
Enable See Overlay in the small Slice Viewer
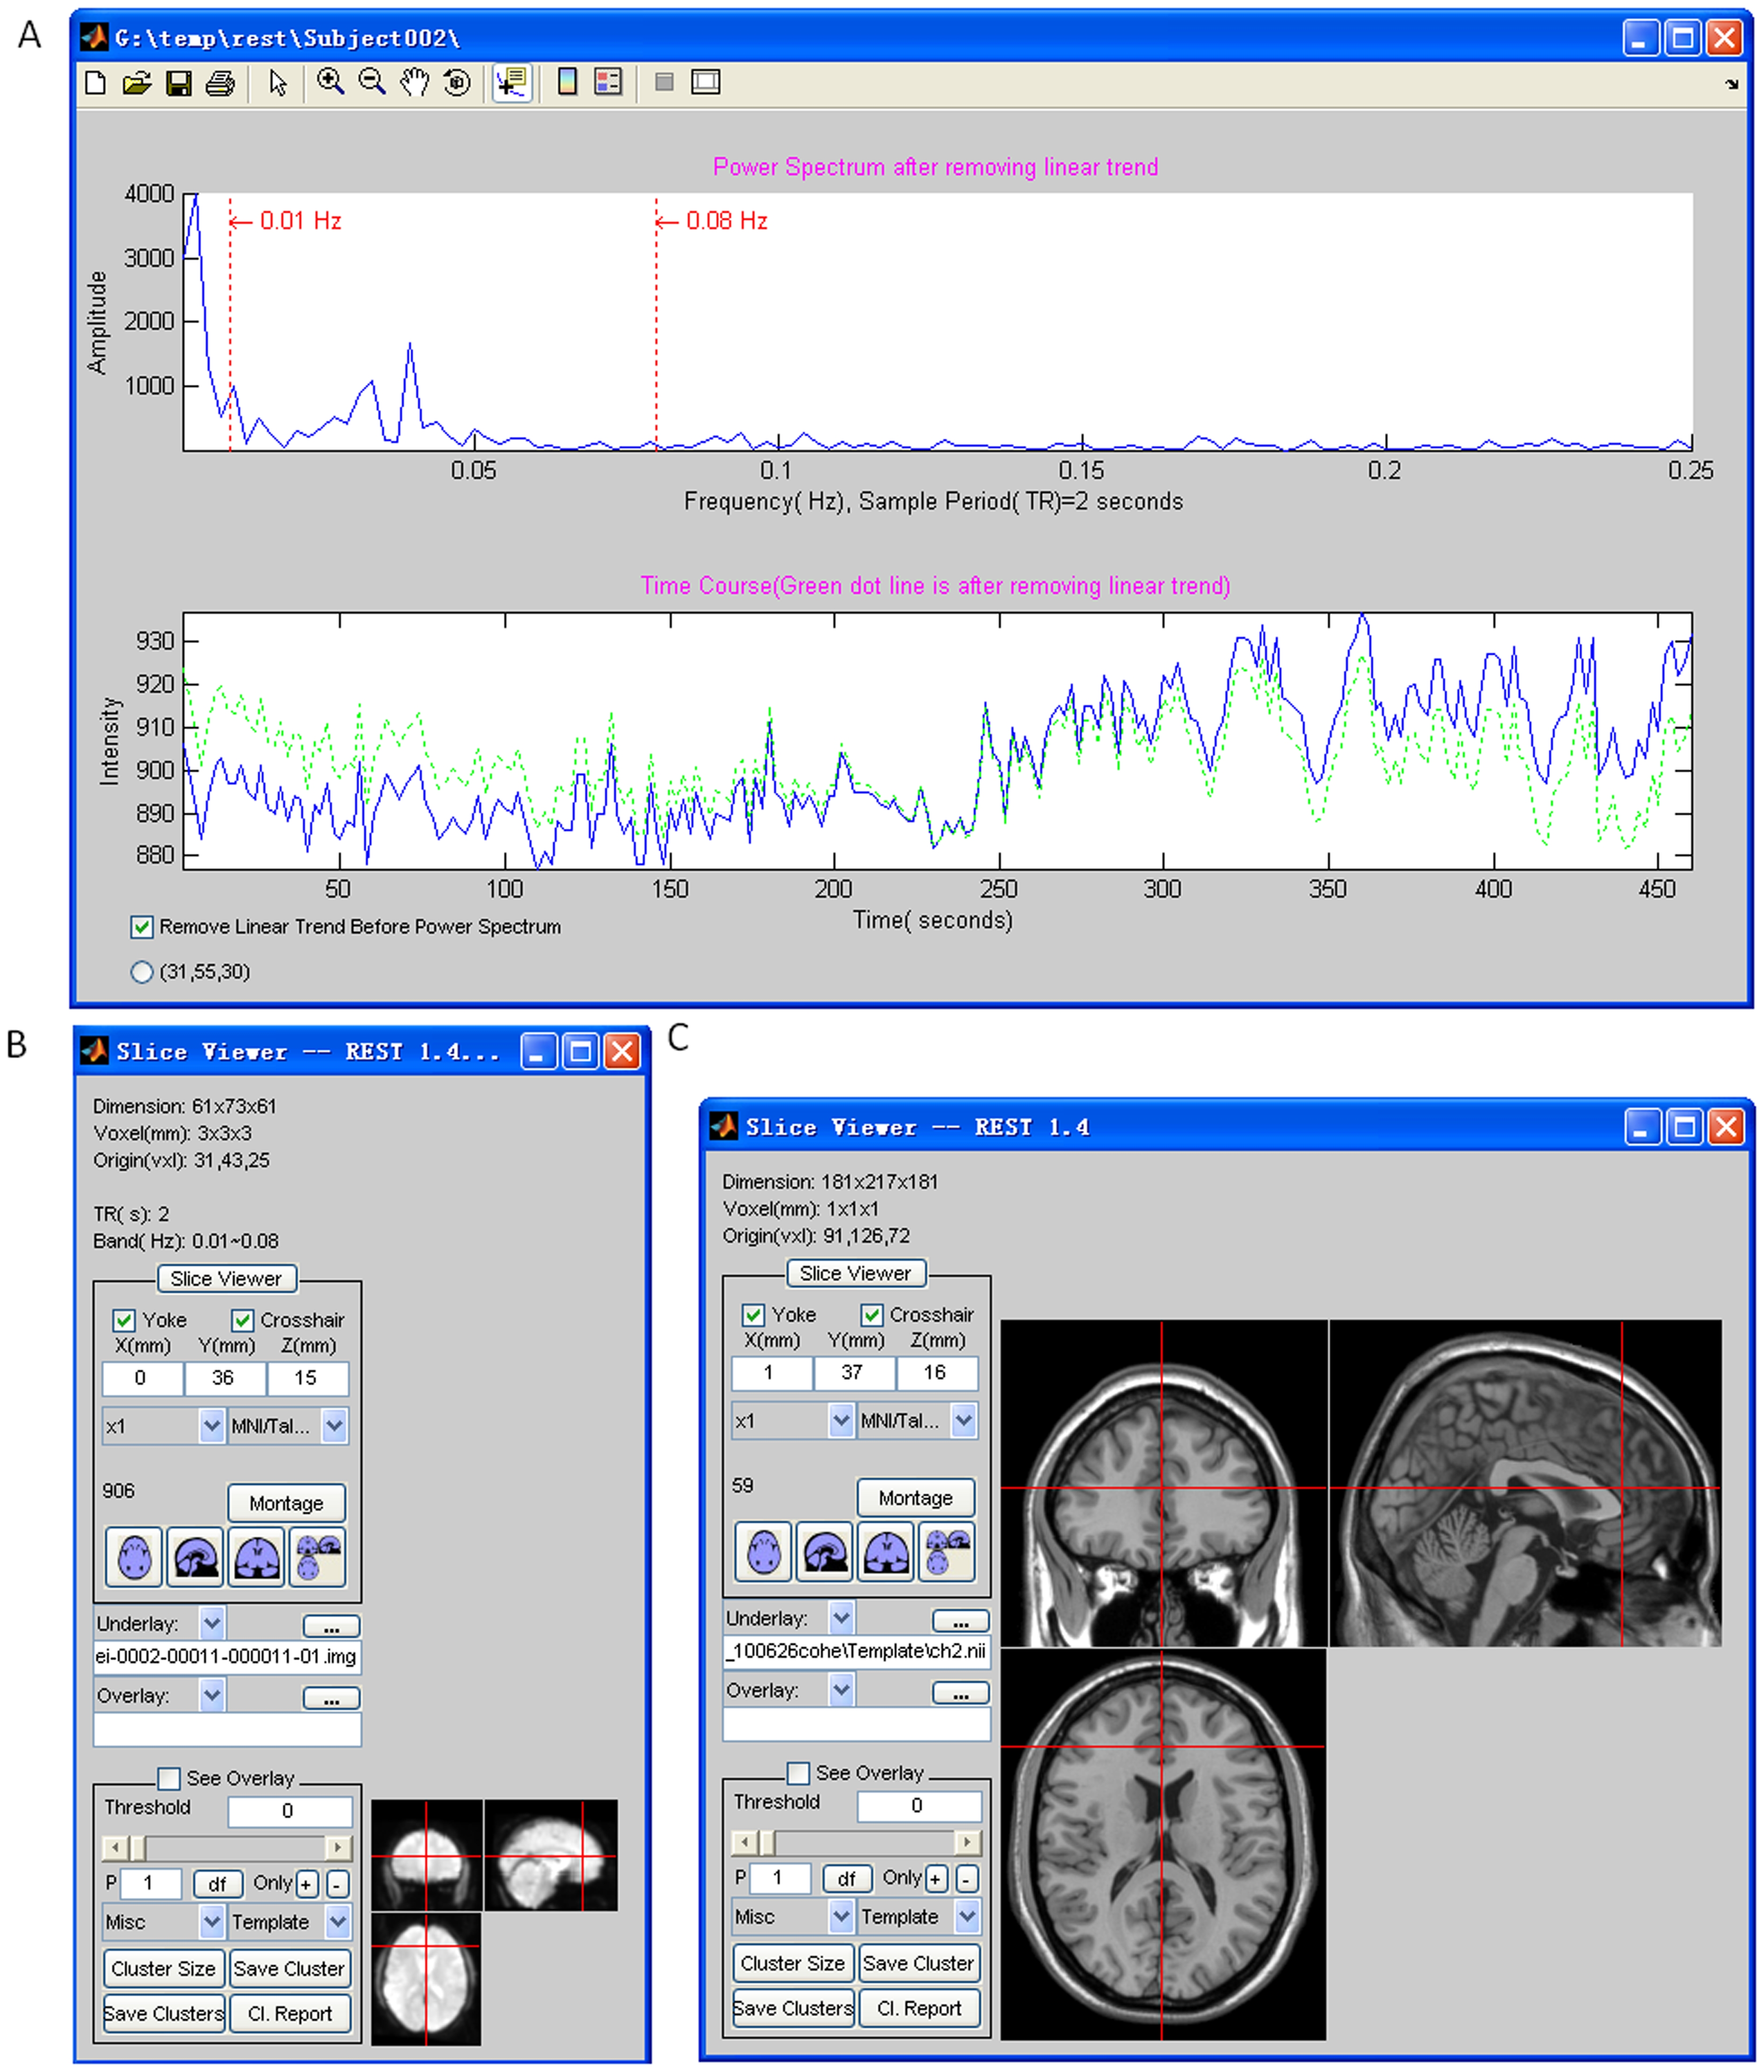pos(169,1778)
